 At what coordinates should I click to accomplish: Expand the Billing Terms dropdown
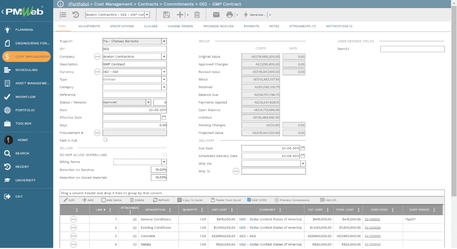[164, 162]
